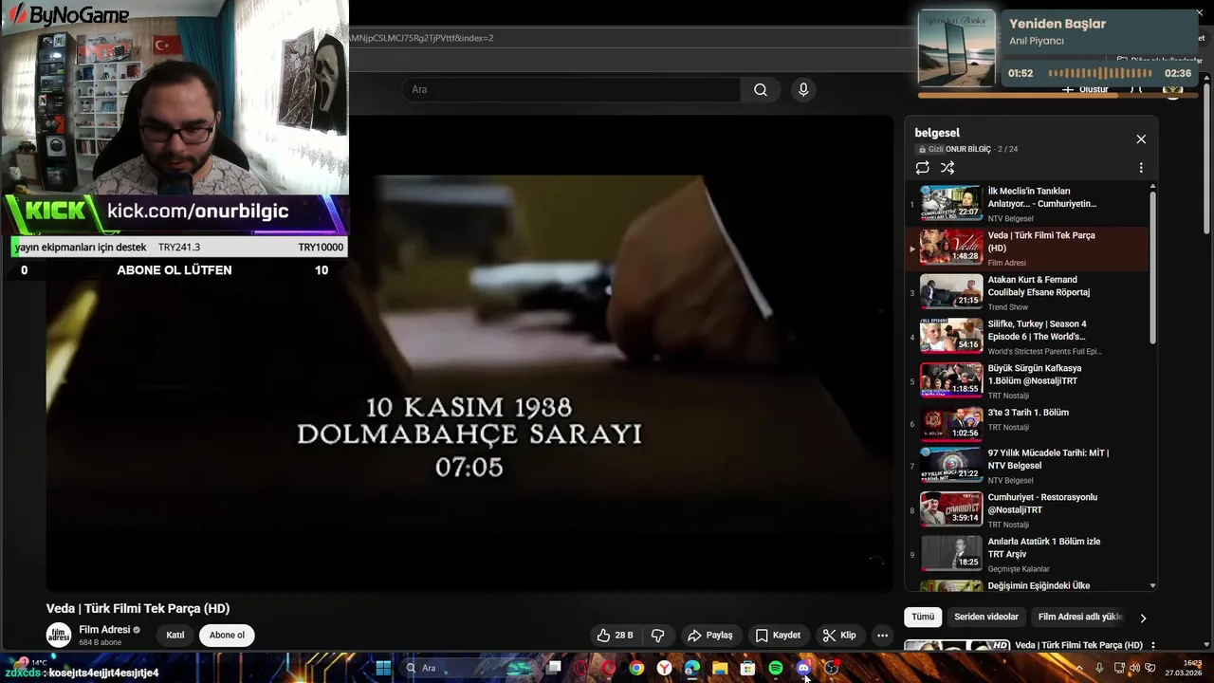
Task: Click the music waveform visualizer
Action: pos(1100,73)
